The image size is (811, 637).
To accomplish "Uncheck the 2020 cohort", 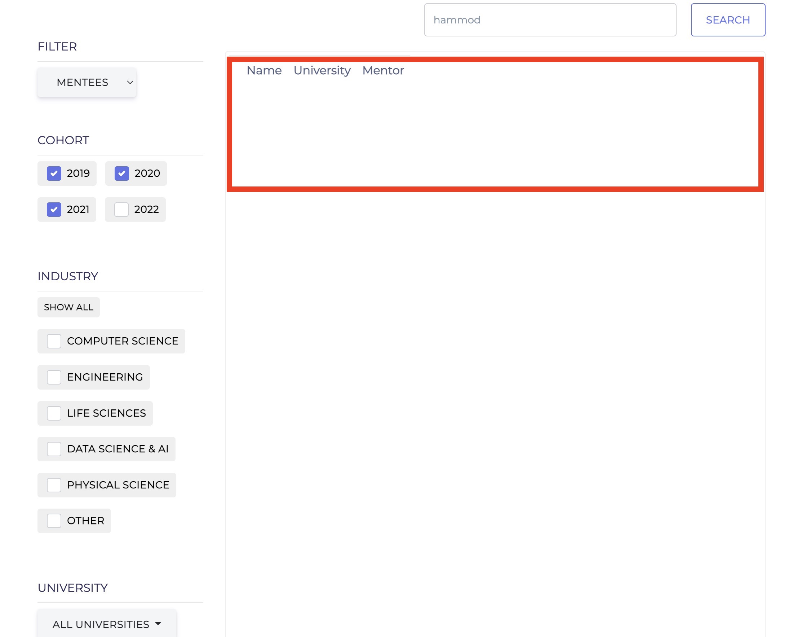I will coord(121,173).
